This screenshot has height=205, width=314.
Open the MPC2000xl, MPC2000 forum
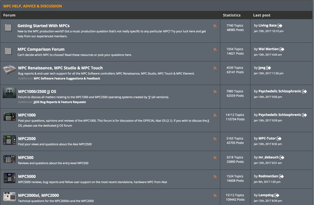click(38, 195)
